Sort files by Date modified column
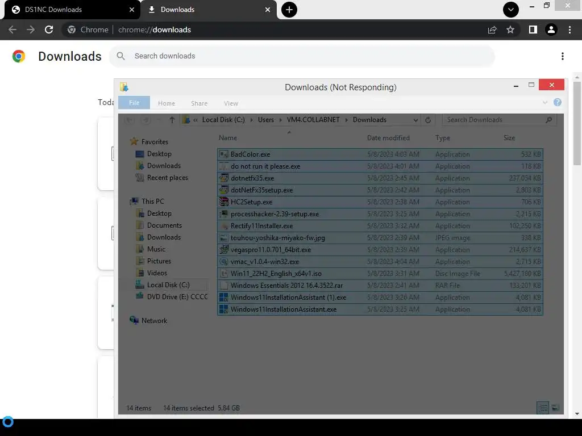 [388, 138]
